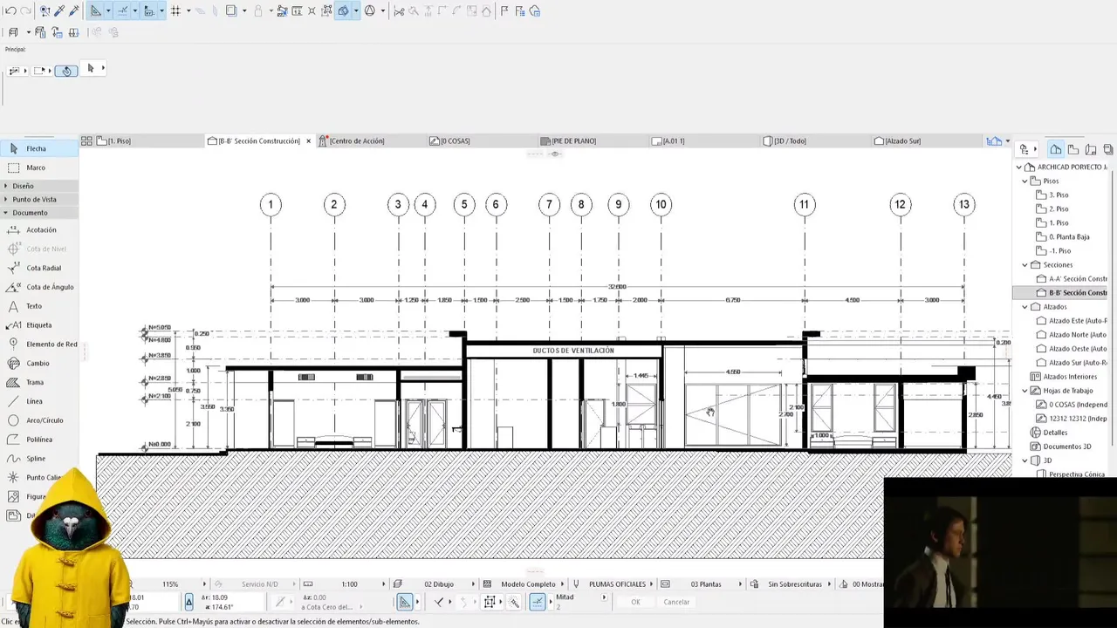Toggle the highlighted suspend groups icon

pos(344,11)
